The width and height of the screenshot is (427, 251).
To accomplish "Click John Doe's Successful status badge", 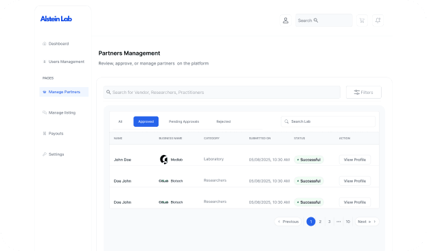I will tap(309, 160).
